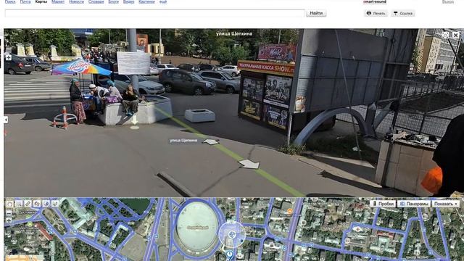The width and height of the screenshot is (464, 261).
Task: Click the Ссылка link button
Action: pyautogui.click(x=403, y=13)
